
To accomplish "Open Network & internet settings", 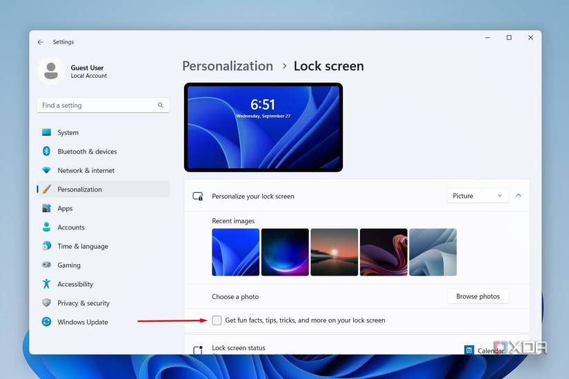I will click(x=103, y=170).
